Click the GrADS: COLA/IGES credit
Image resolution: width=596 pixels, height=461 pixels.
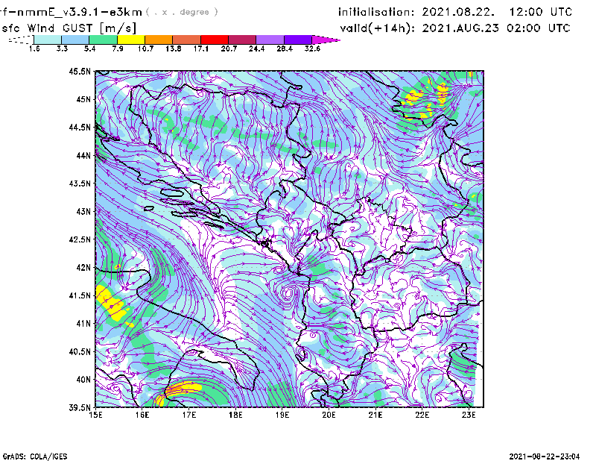(35, 457)
